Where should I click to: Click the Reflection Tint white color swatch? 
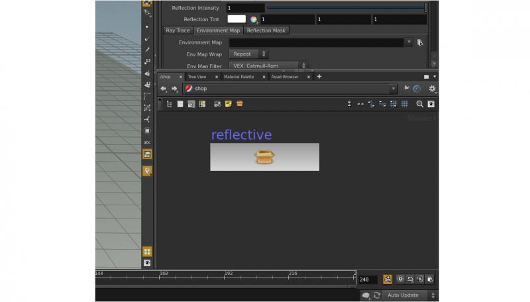point(237,19)
